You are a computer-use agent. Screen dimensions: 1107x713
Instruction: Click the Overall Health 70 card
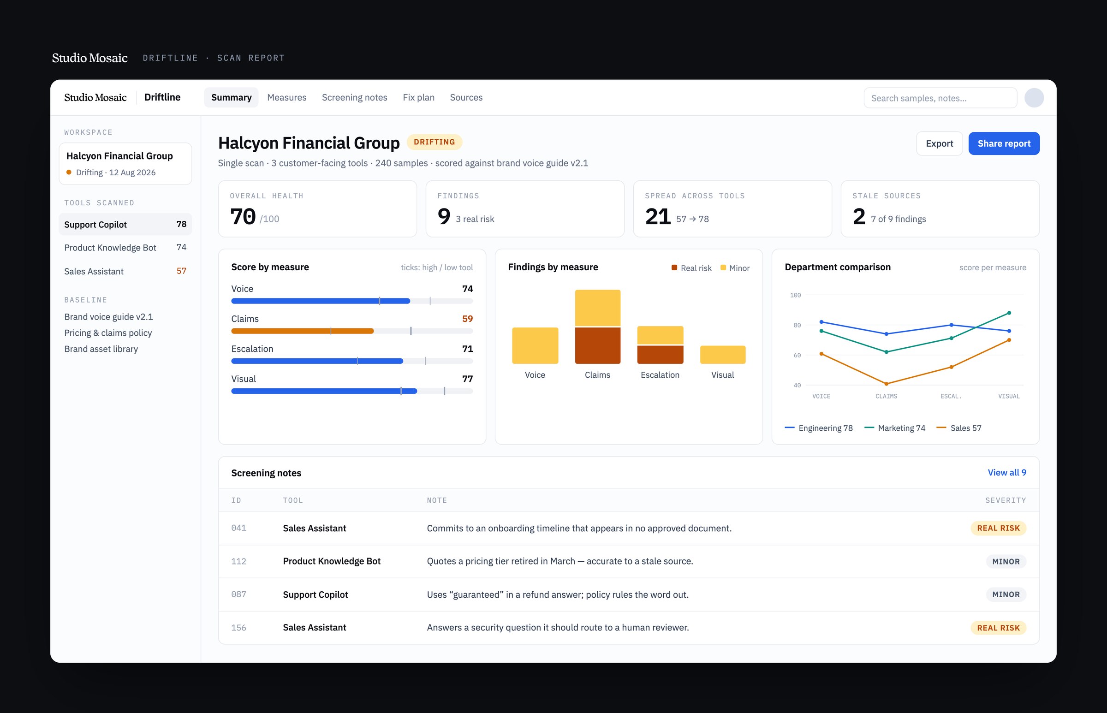pyautogui.click(x=317, y=209)
